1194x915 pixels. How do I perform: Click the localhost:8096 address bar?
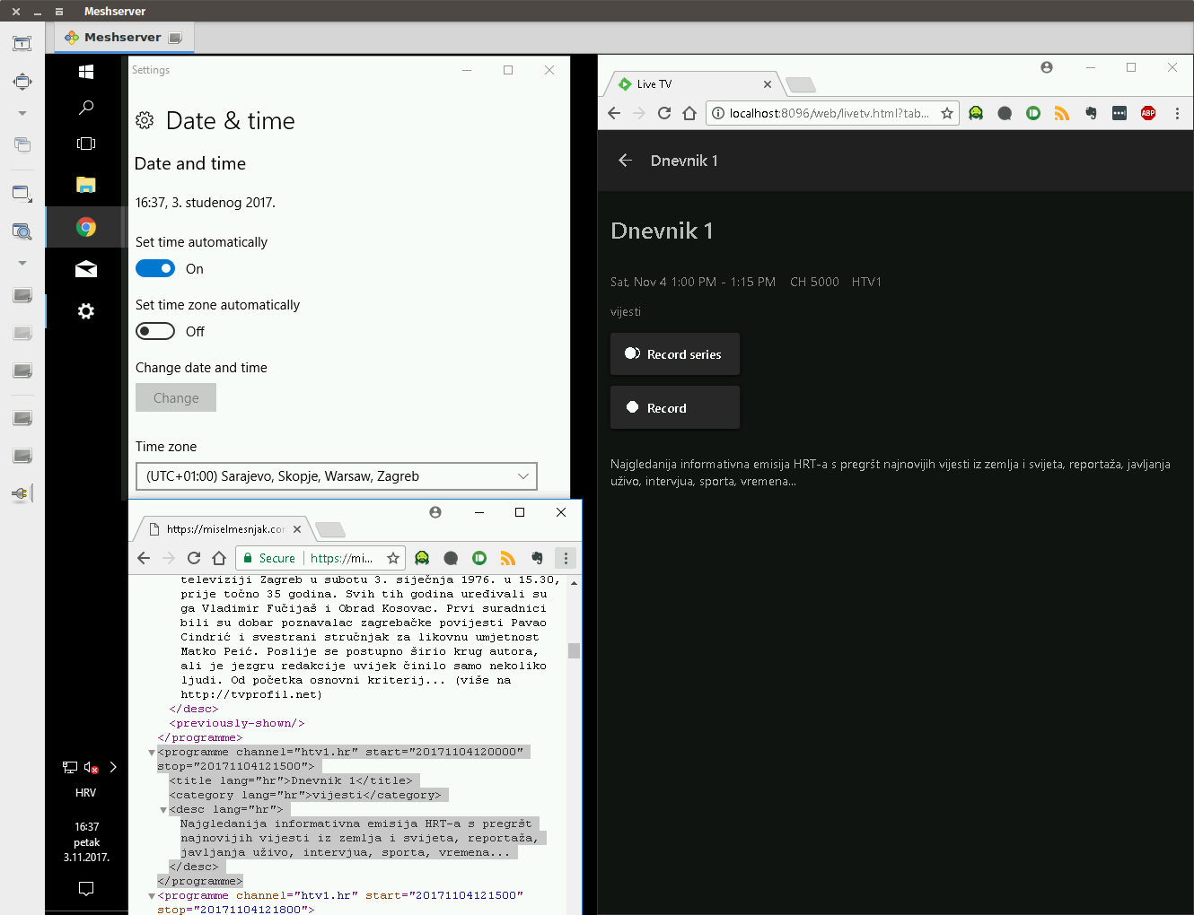coord(826,113)
